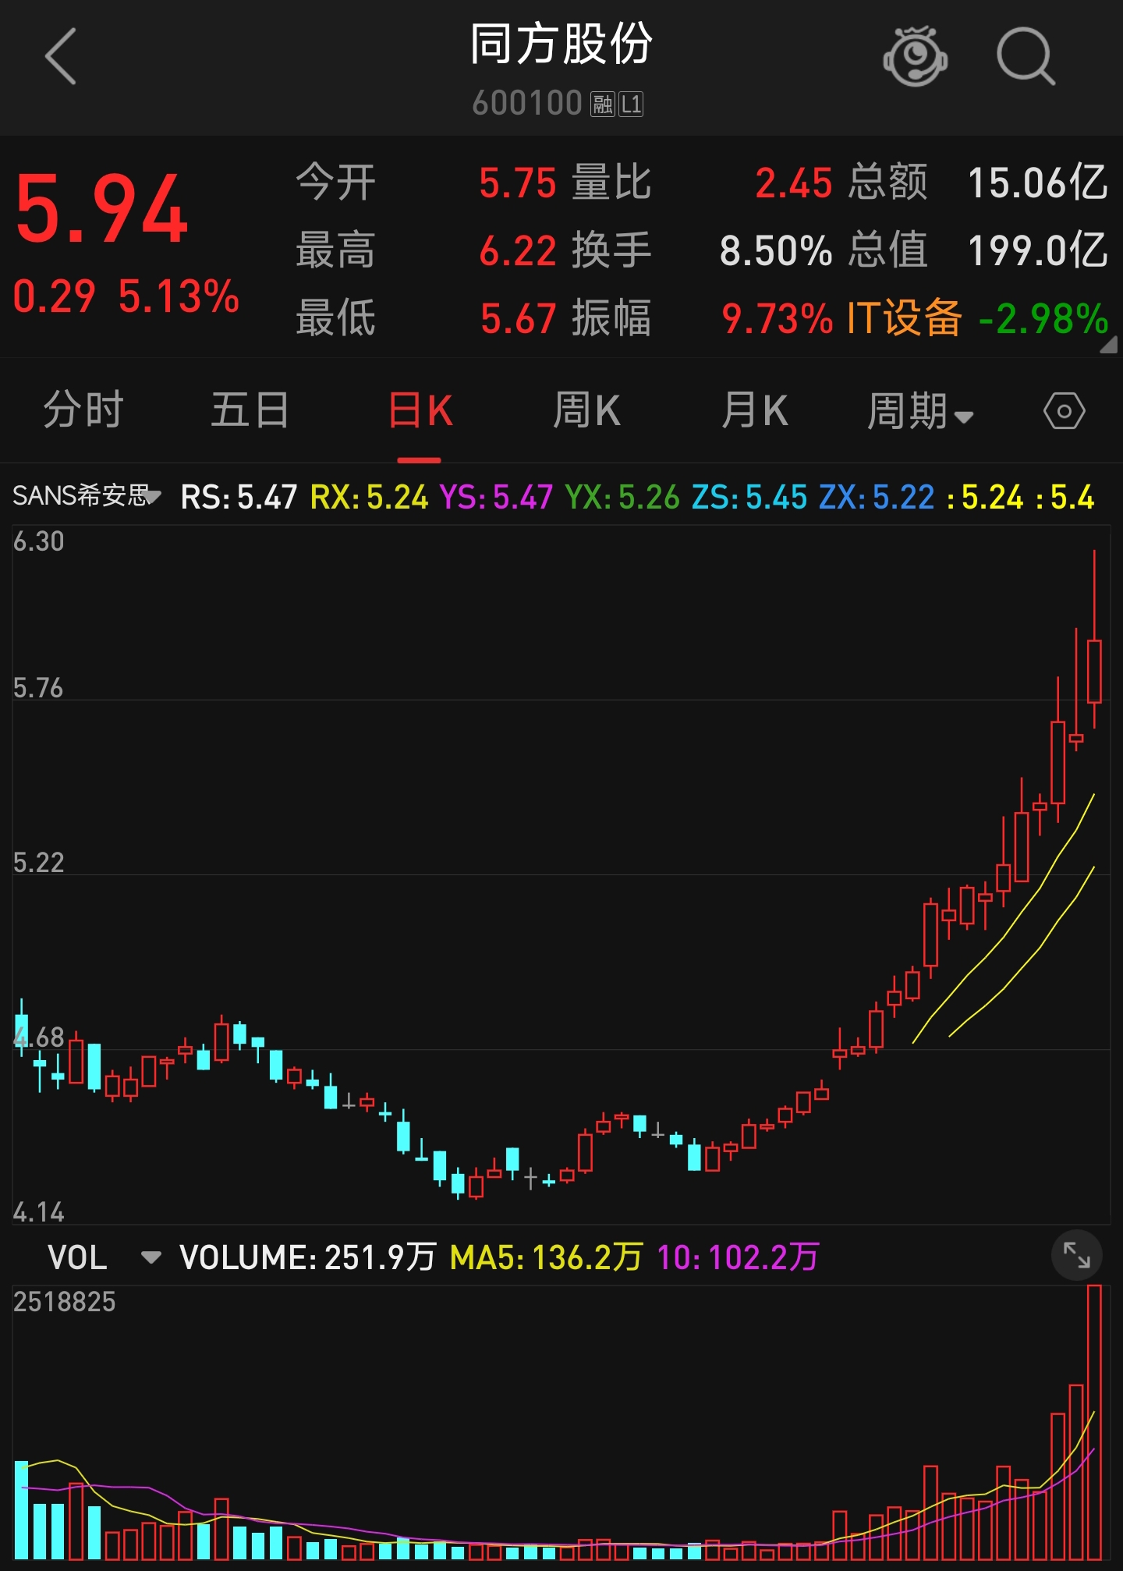Switch to 分时 tab
Screen dimensions: 1123x1571
[x=83, y=410]
